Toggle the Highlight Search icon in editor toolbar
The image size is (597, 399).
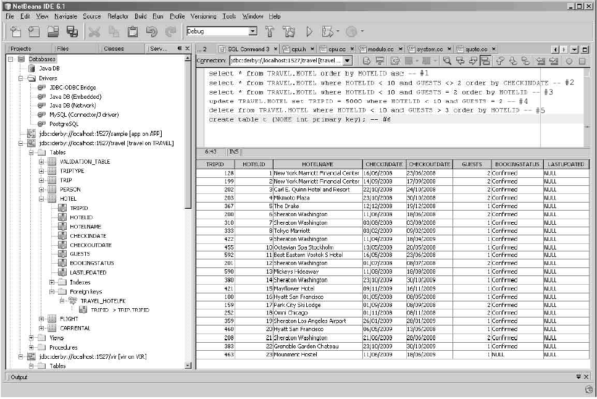[485, 61]
